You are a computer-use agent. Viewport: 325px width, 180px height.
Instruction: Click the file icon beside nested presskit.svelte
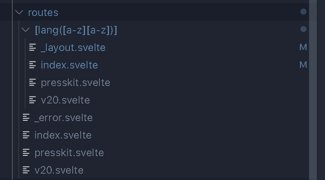tap(32, 82)
